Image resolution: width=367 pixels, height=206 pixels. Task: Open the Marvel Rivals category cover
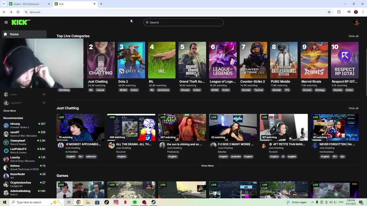(x=314, y=60)
